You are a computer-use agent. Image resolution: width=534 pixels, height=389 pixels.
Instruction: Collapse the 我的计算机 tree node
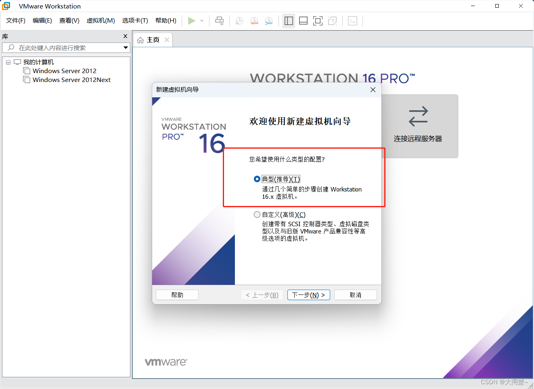(8, 62)
